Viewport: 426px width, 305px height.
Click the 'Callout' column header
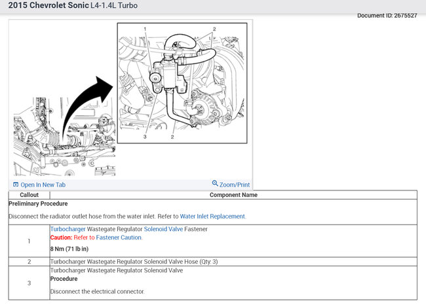29,195
